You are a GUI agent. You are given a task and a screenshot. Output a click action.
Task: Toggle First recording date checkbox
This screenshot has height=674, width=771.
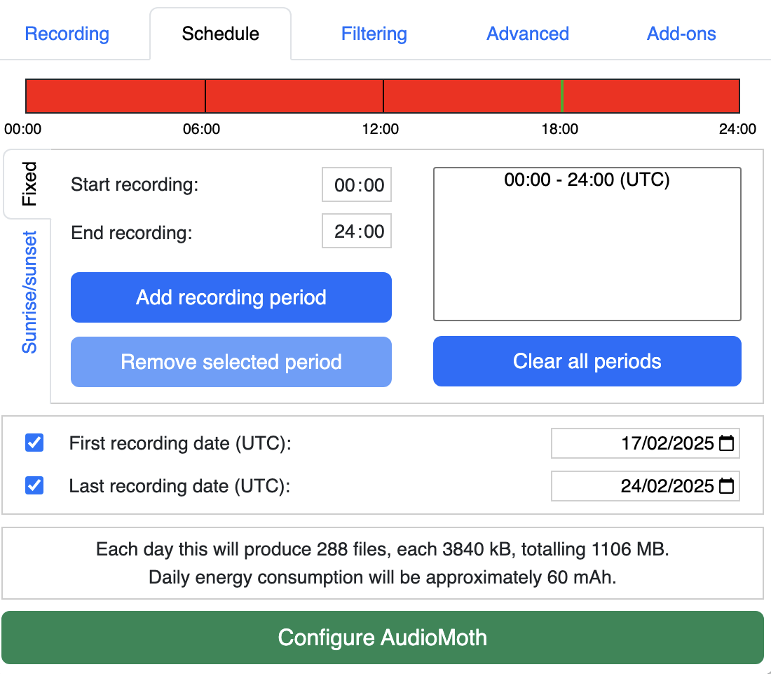[x=34, y=443]
